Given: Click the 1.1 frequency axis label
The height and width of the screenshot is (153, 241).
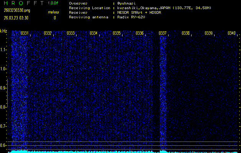Looking at the screenshot, I should tap(3, 50).
